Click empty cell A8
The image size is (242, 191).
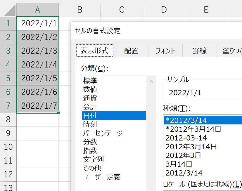coord(37,120)
